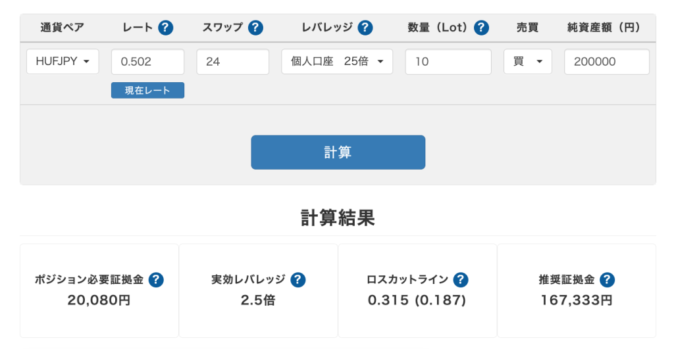Show help for 実効レバレッジ
The width and height of the screenshot is (674, 349).
coord(298,280)
